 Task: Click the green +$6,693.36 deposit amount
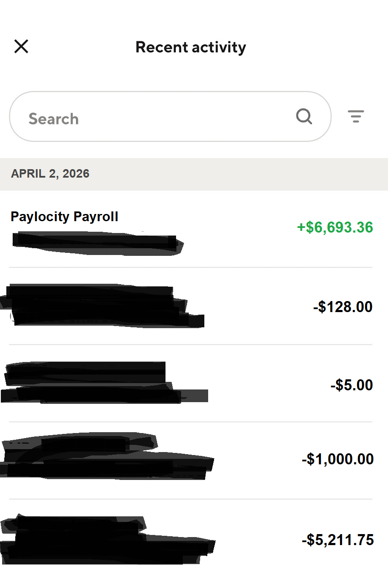[x=335, y=228]
